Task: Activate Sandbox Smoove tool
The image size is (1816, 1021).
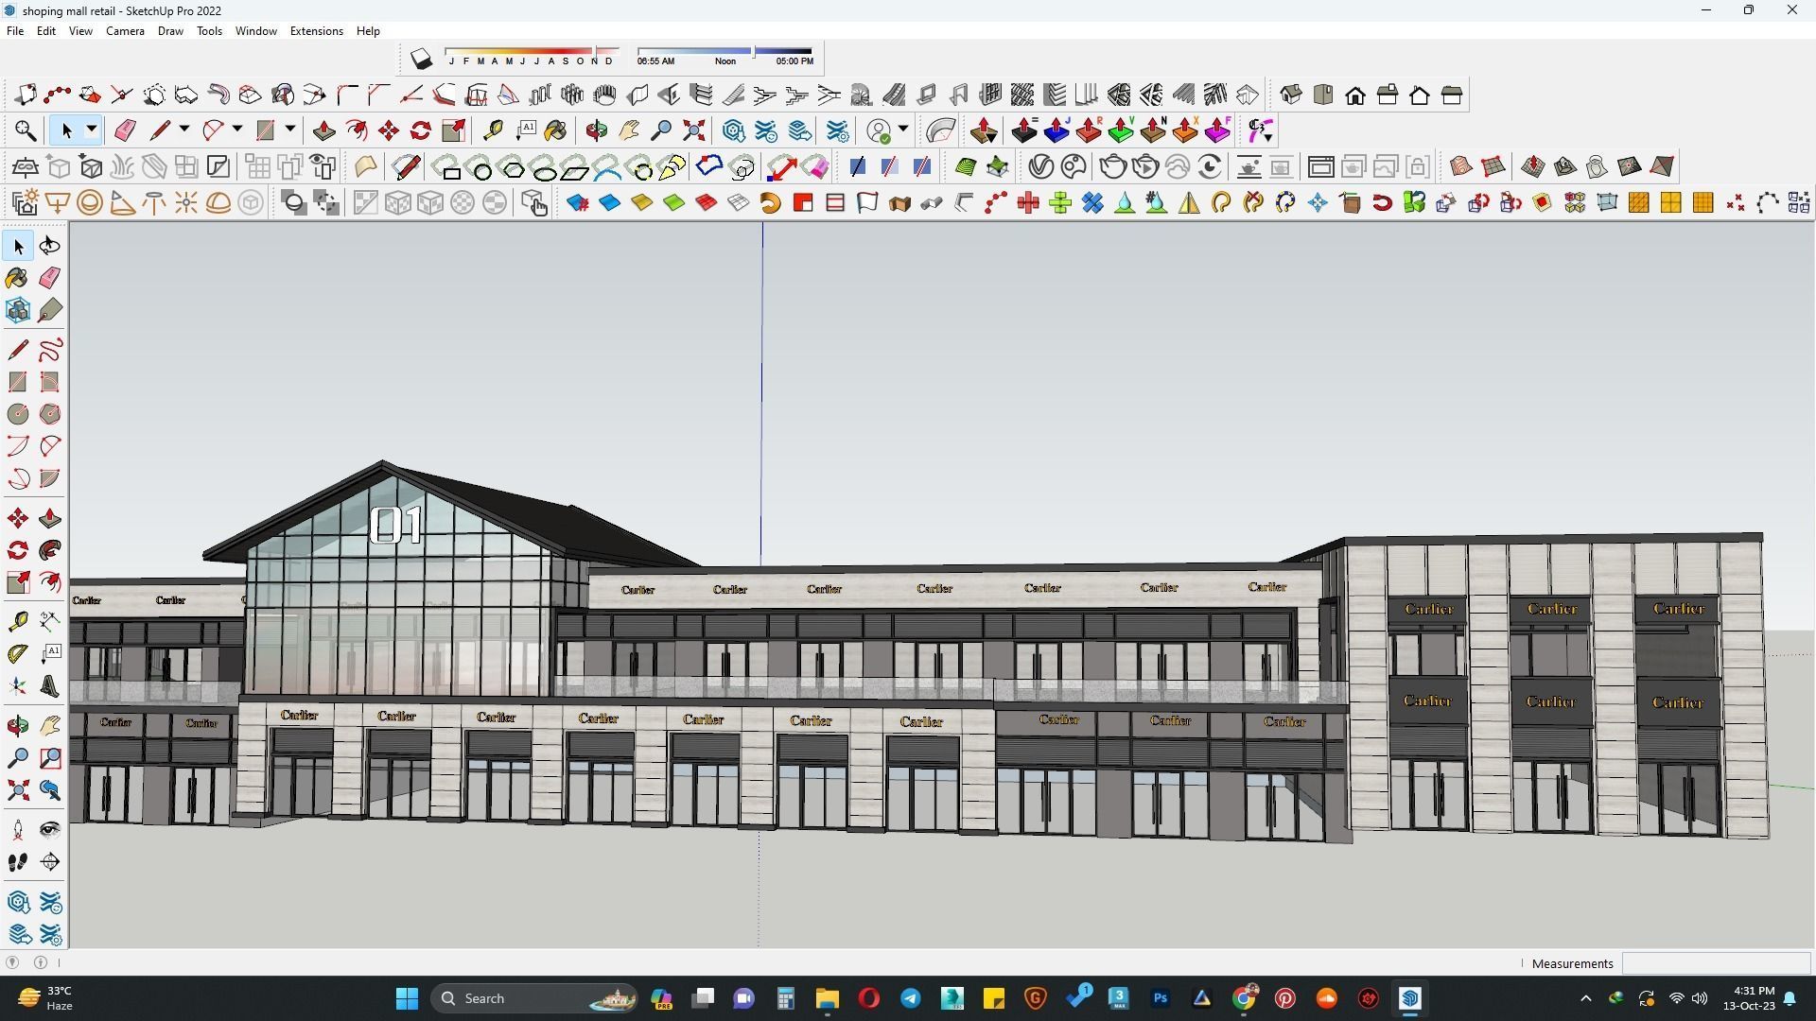Action: [x=1533, y=167]
